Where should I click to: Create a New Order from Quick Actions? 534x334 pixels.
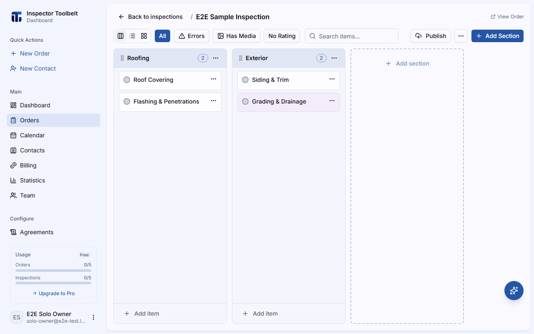pos(53,53)
